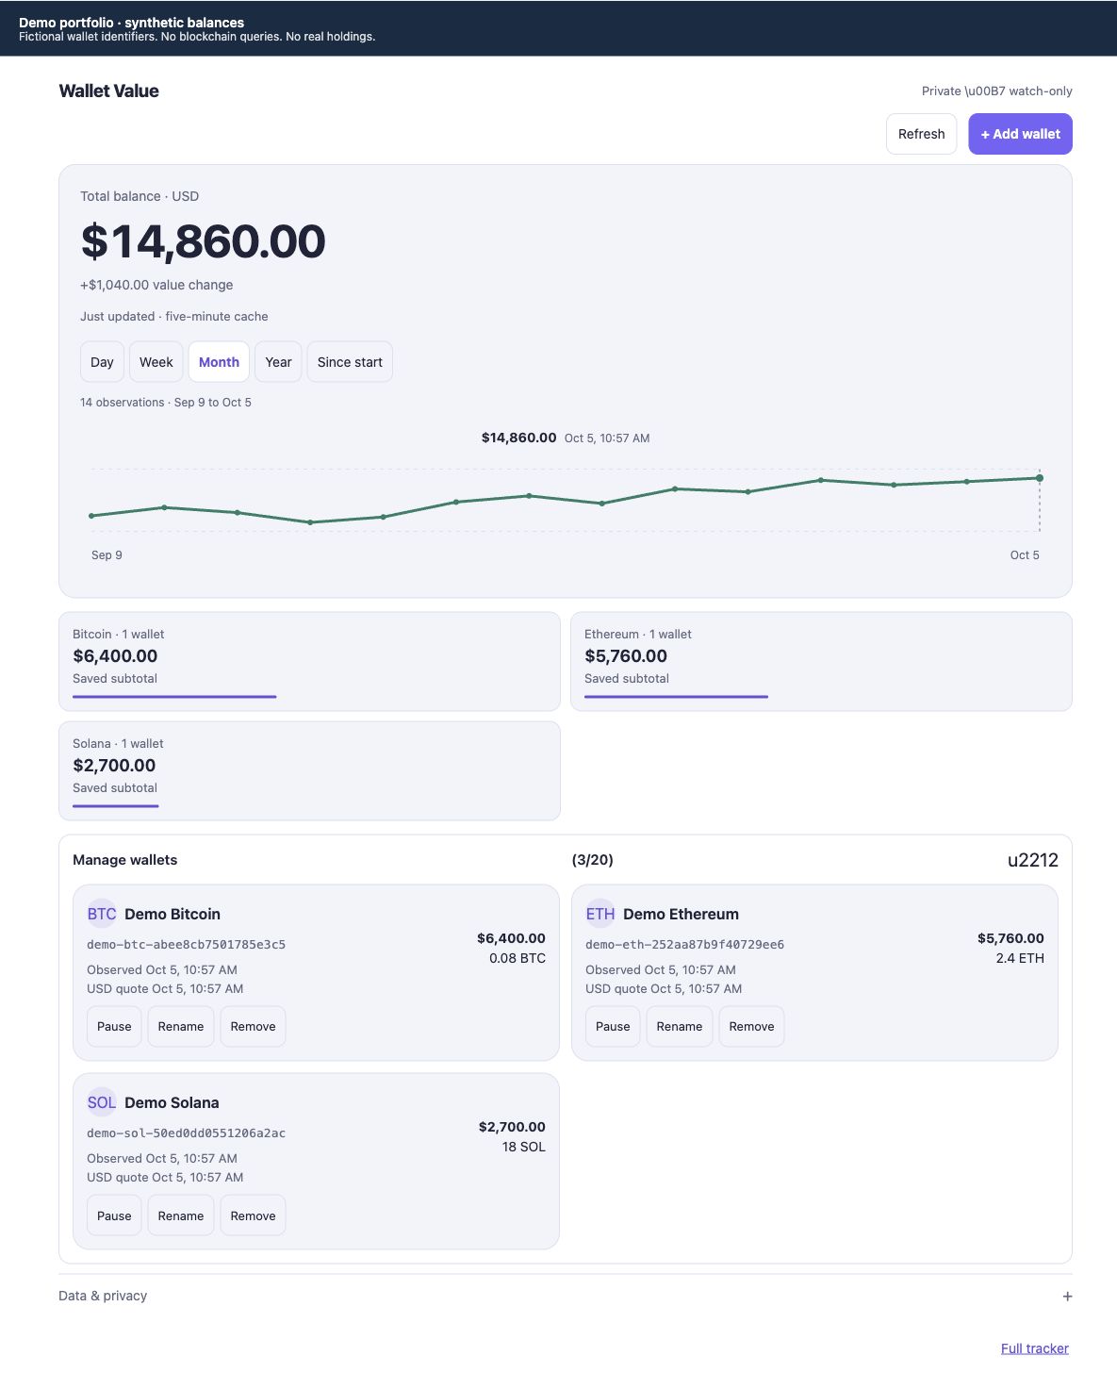Rename the Demo Solana wallet

pyautogui.click(x=181, y=1215)
